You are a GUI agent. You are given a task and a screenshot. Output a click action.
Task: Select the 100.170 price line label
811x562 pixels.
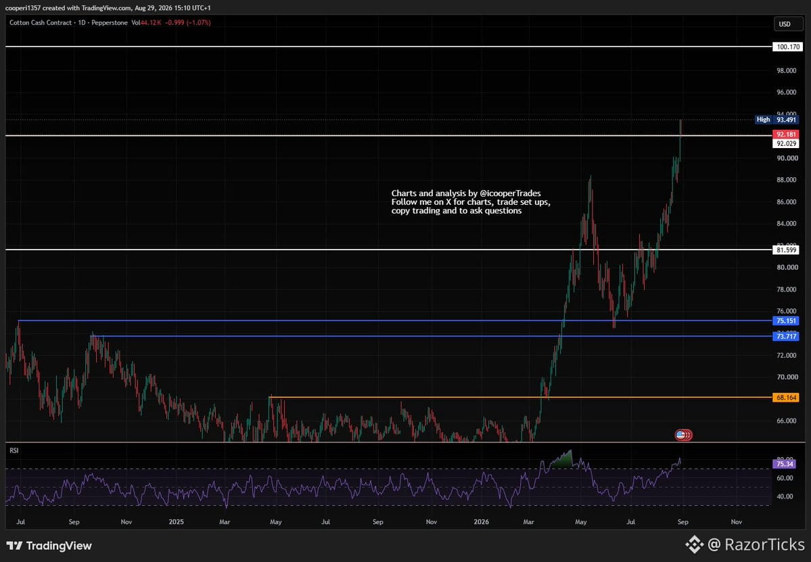tap(788, 47)
